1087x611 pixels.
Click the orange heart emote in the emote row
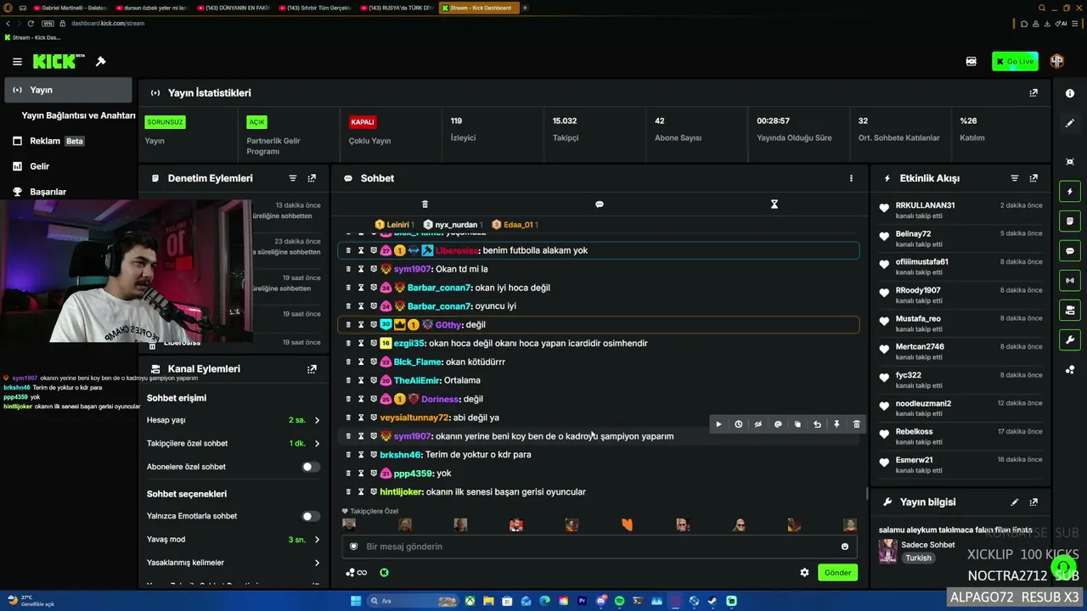click(x=628, y=525)
